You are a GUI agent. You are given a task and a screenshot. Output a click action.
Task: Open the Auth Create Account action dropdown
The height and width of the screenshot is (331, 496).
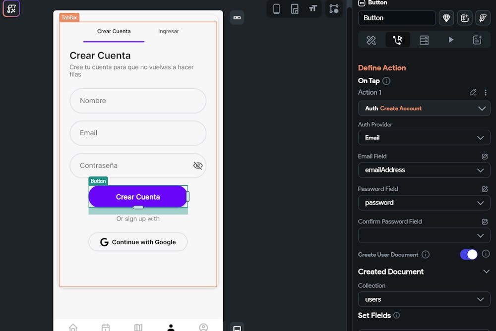click(424, 109)
